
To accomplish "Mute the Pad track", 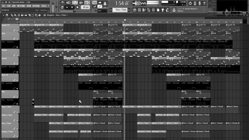I will (17, 39).
